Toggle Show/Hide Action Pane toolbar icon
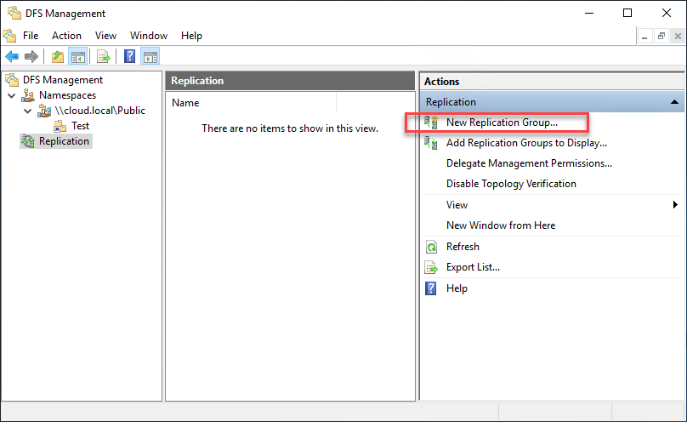The image size is (687, 422). click(x=150, y=56)
